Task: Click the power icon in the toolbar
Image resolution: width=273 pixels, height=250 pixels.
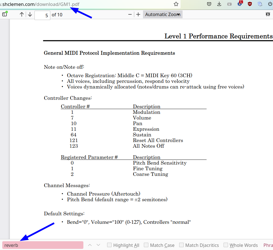Action: pos(270,4)
